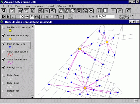The height and width of the screenshot is (104, 140).
Task: Open the Theme menu
Action: 27,6
